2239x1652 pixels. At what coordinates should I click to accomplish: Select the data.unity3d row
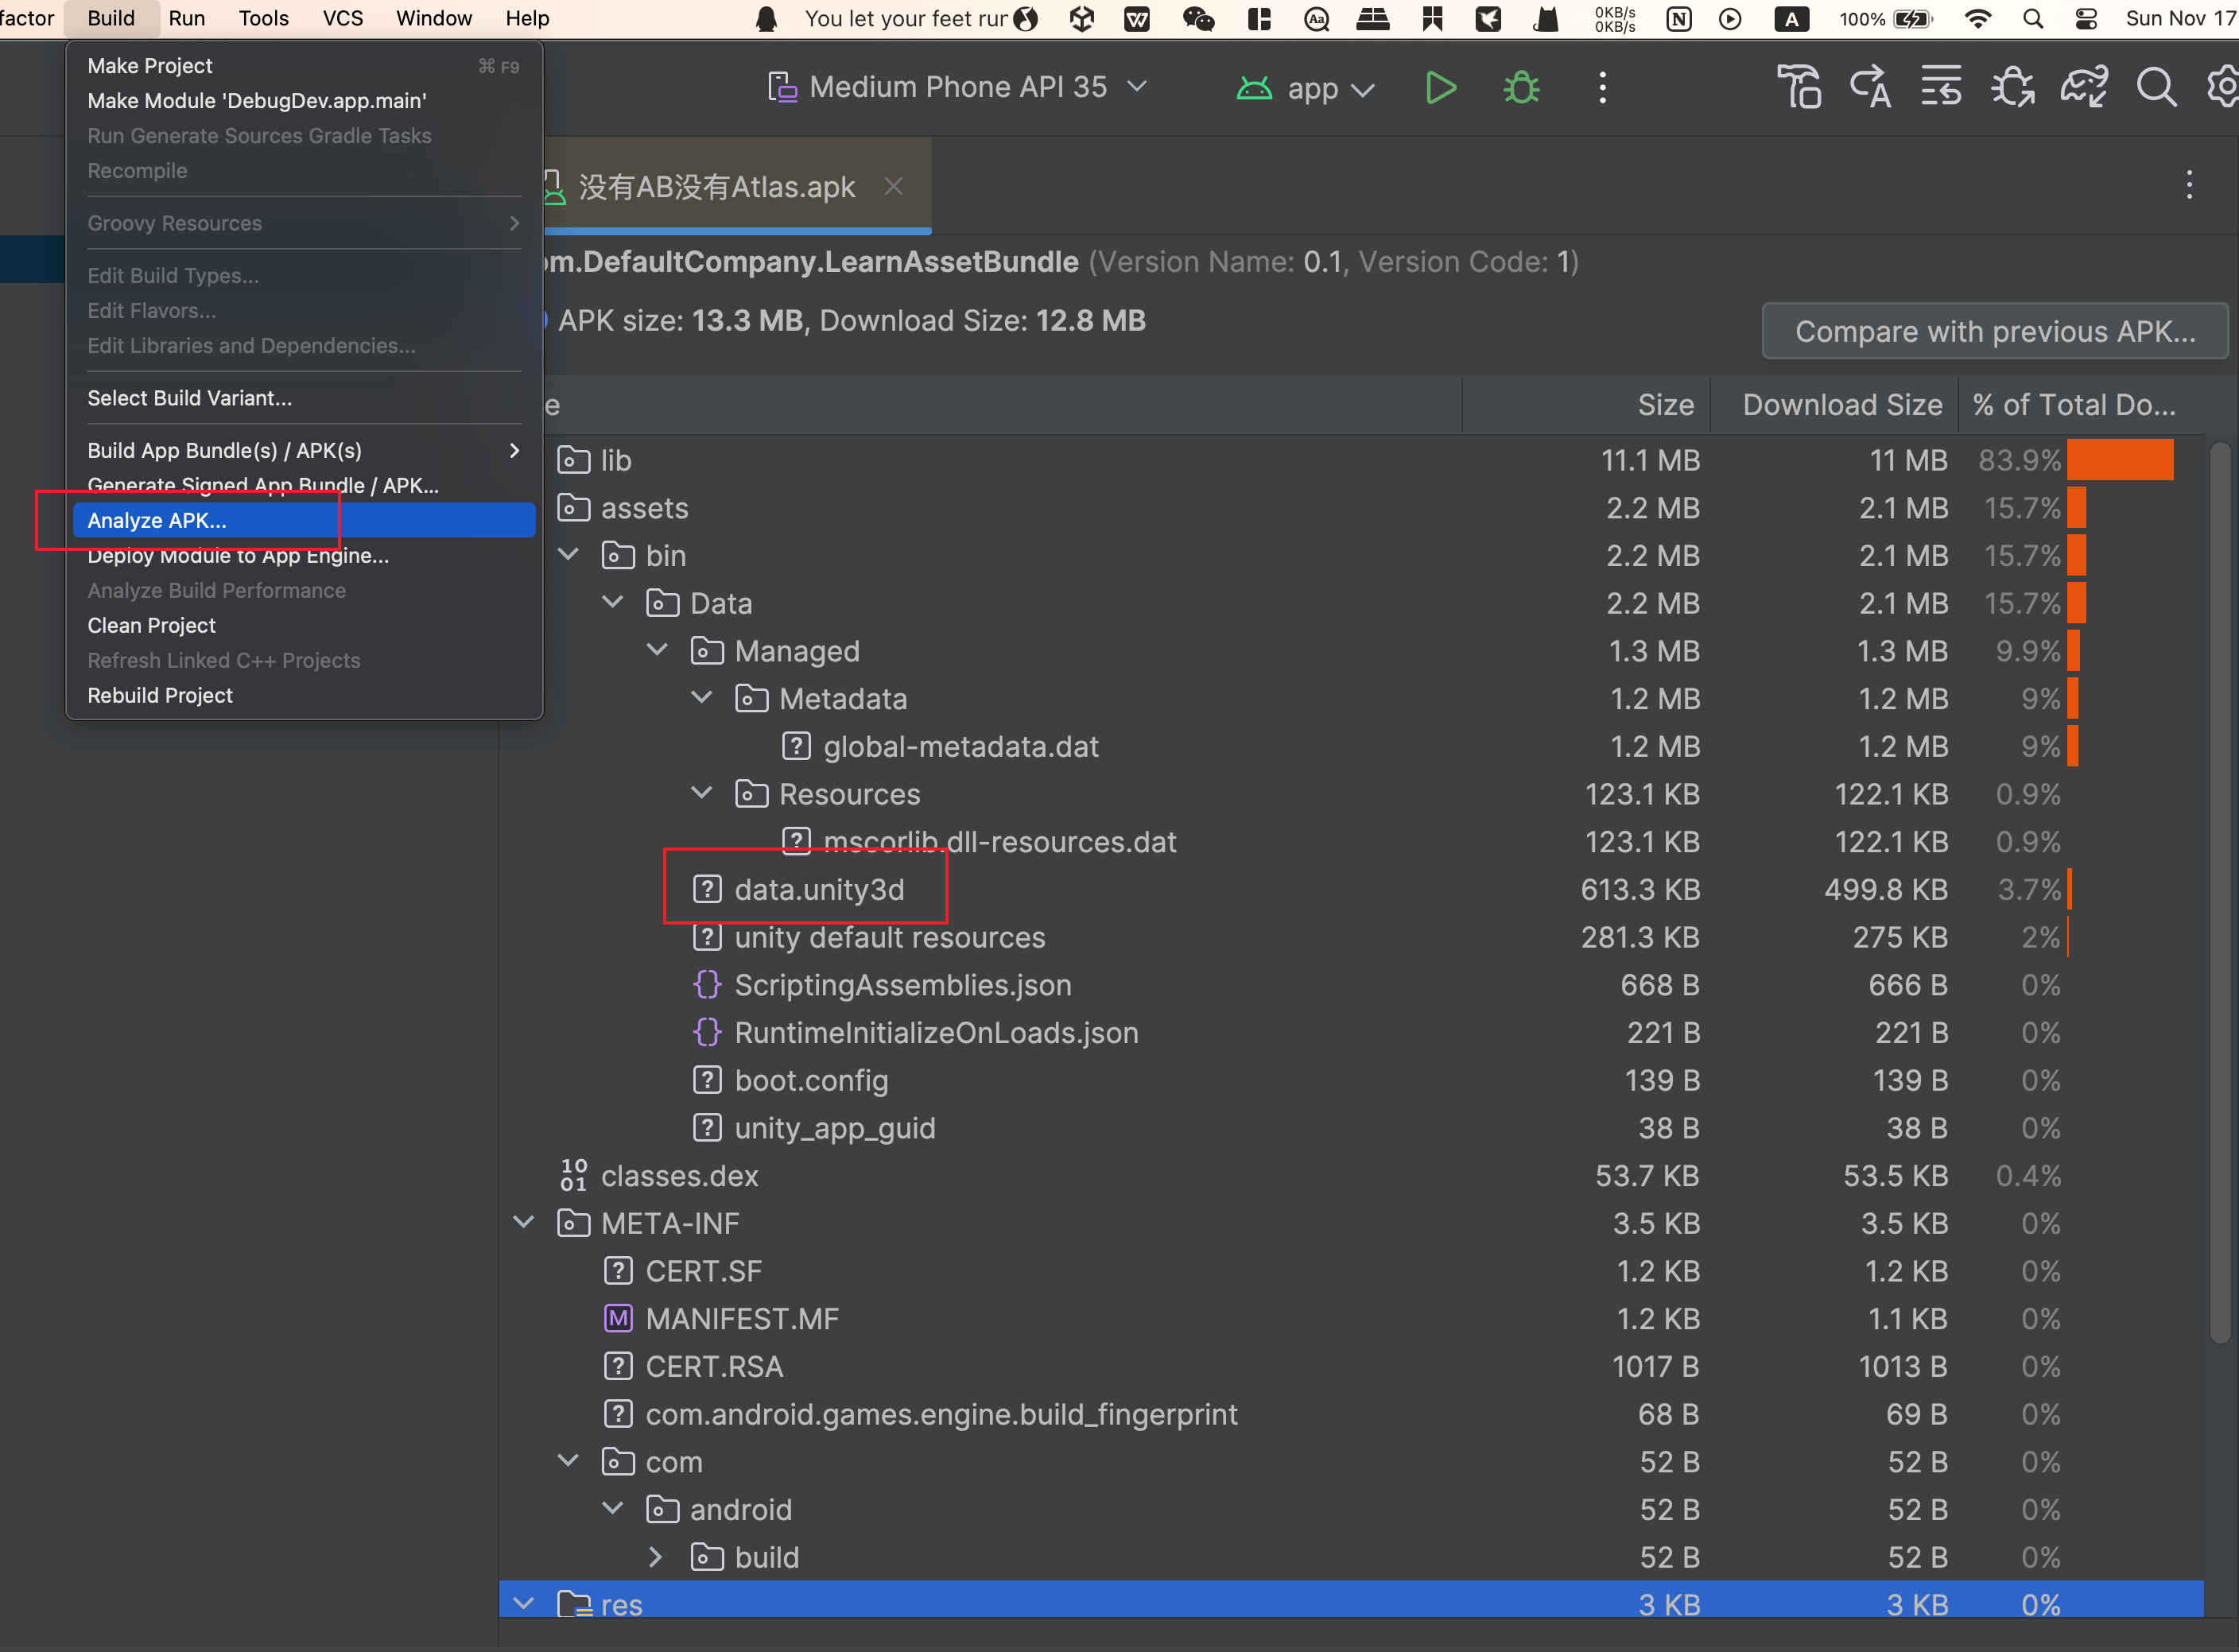coord(1351,889)
